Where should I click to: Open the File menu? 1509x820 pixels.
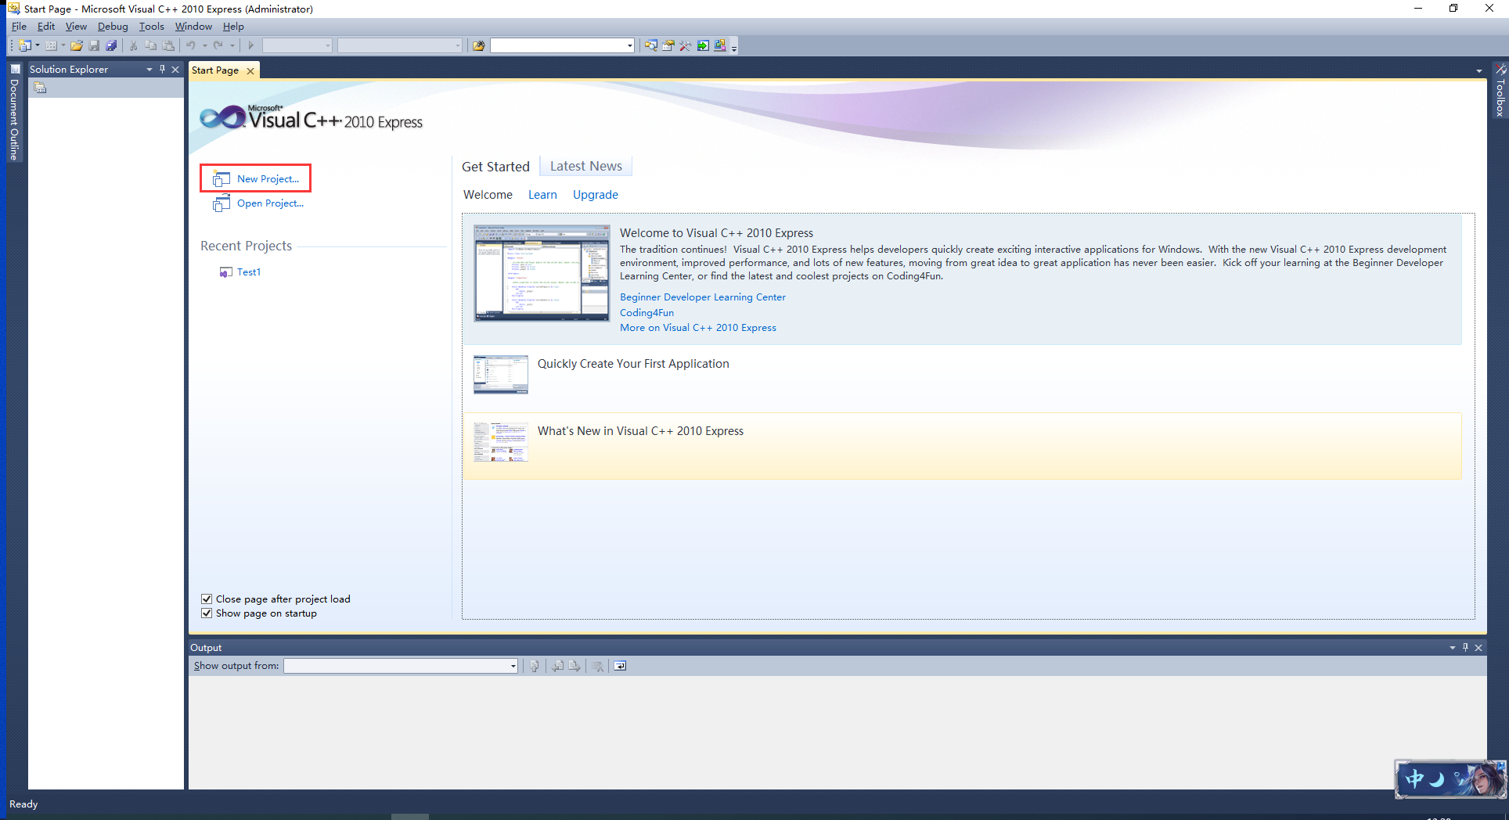19,27
